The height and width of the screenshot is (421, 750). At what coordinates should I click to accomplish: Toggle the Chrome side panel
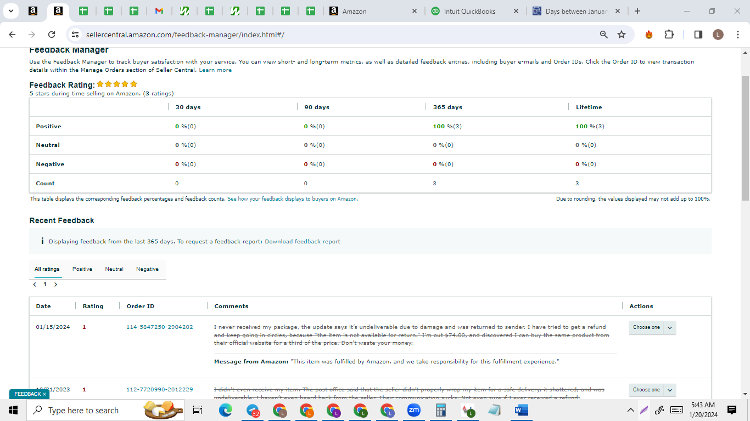[x=698, y=35]
